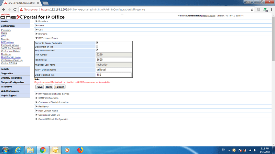Click the taskbar clock and date
Image resolution: width=275 pixels, height=154 pixels.
(265, 150)
